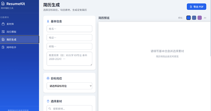Click the 网申助手 clipboard icon
The width and height of the screenshot is (211, 111).
3,47
